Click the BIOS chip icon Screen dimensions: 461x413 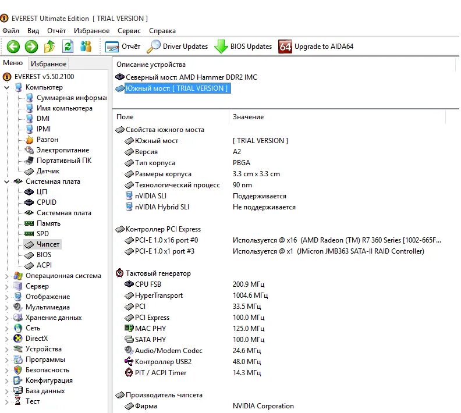(29, 255)
